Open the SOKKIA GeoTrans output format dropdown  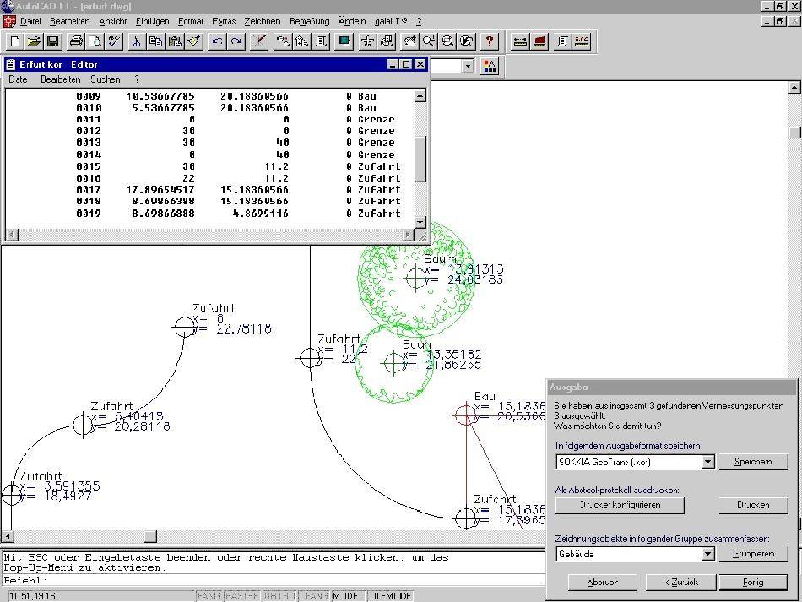coord(707,462)
